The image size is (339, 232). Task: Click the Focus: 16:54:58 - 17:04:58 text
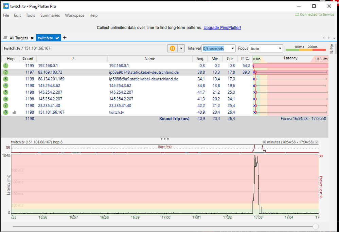pyautogui.click(x=303, y=119)
